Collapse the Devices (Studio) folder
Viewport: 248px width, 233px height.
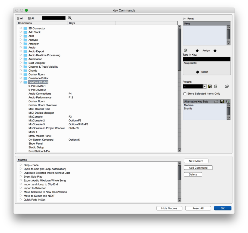[20, 82]
